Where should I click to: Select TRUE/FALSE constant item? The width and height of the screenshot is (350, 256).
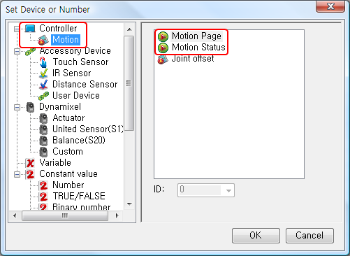click(x=79, y=197)
